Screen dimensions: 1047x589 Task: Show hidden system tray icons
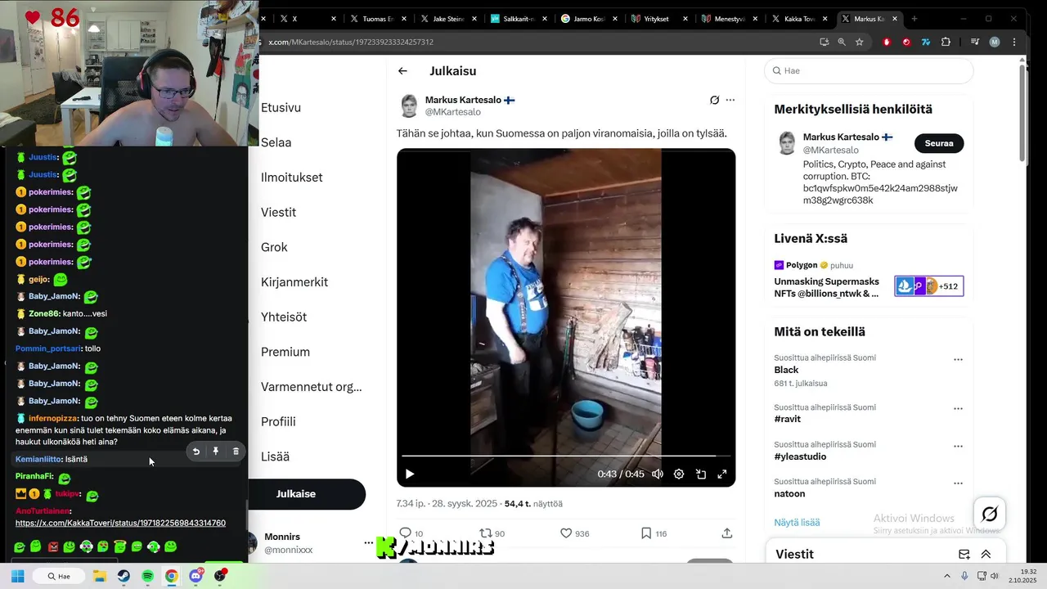[x=947, y=576]
